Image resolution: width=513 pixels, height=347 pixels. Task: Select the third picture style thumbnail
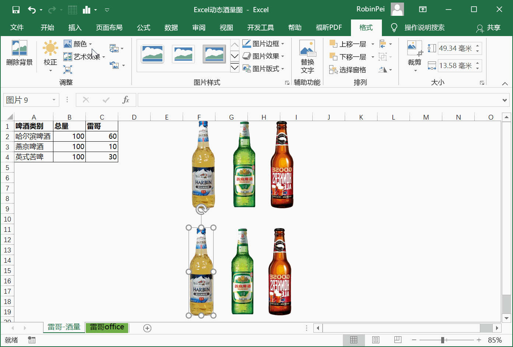click(x=214, y=54)
